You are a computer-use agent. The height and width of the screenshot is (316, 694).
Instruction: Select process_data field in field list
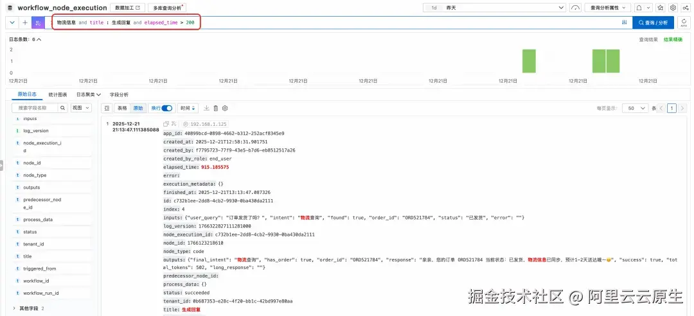38,220
